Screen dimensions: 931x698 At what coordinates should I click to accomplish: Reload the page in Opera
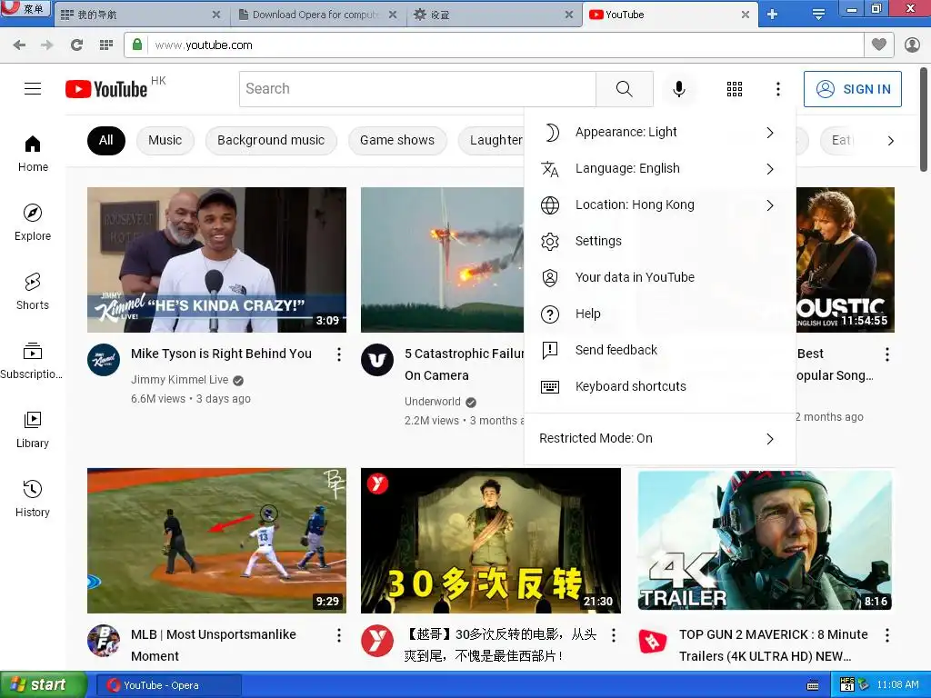pyautogui.click(x=76, y=45)
